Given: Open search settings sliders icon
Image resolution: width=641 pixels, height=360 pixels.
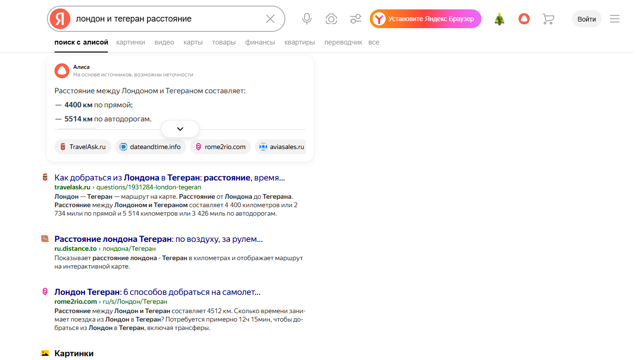Looking at the screenshot, I should (x=356, y=19).
